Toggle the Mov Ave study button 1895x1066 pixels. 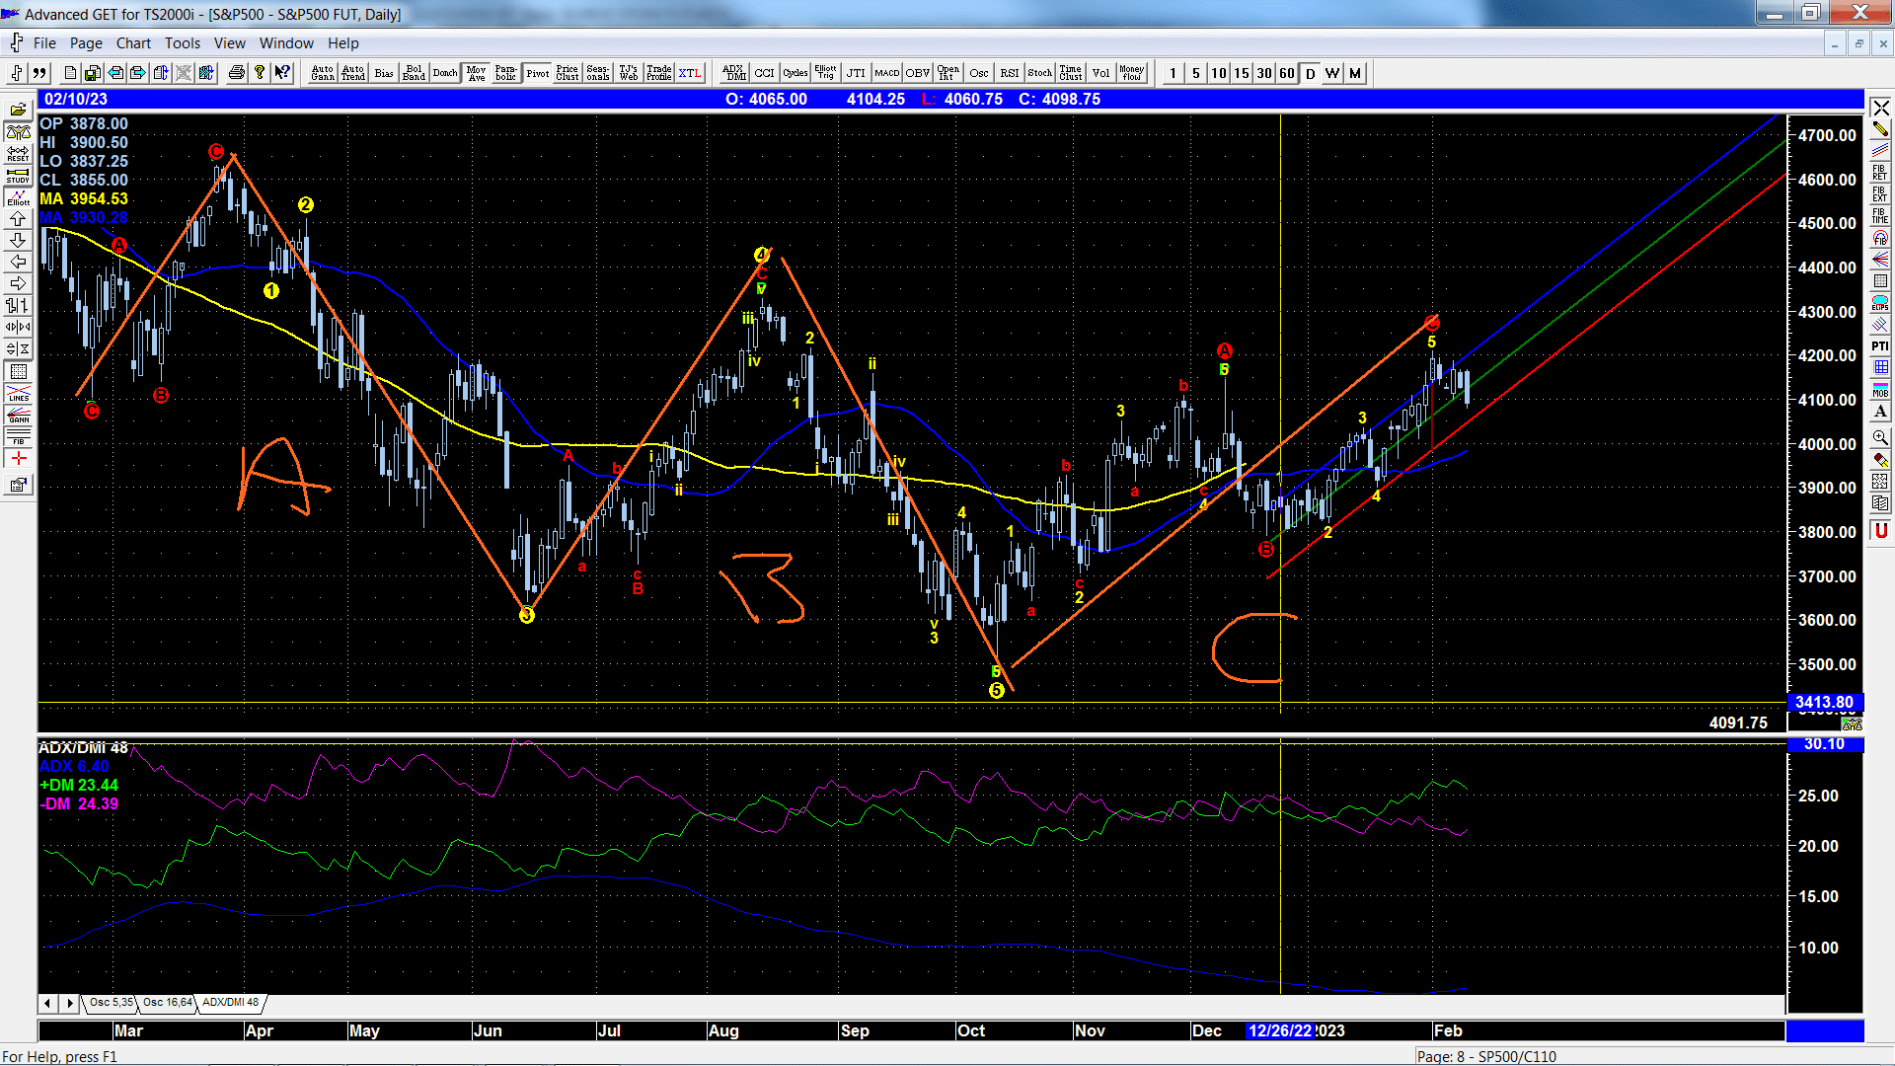477,73
